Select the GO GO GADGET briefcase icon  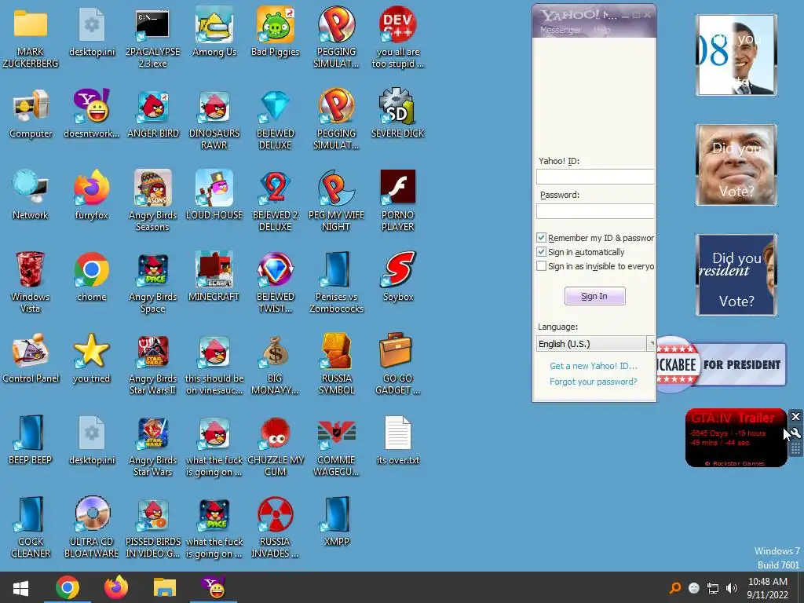(x=398, y=364)
